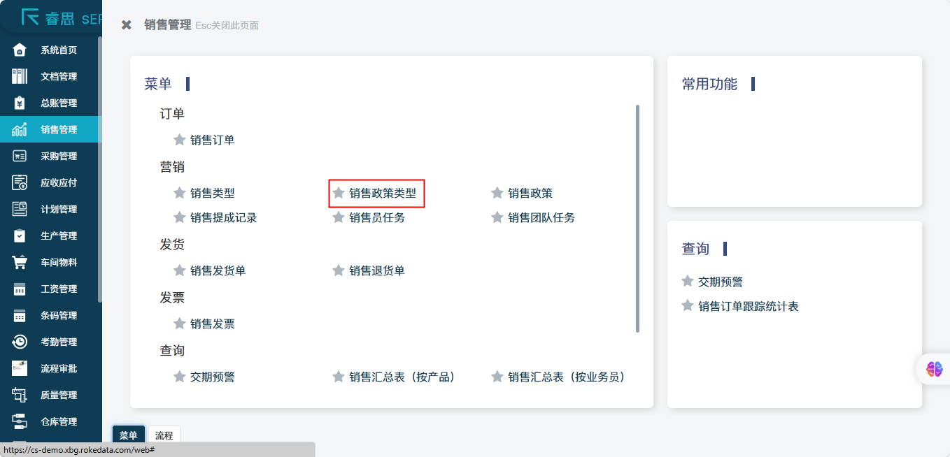Go to 销售汇总表（按产品） report

[x=402, y=377]
